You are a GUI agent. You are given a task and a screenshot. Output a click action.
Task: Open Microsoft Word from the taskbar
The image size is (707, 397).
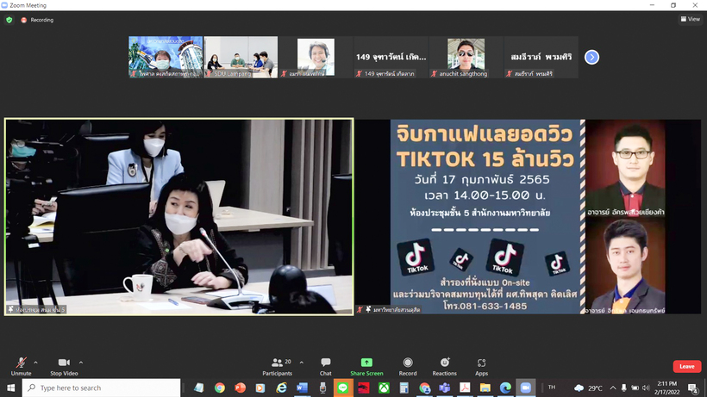pyautogui.click(x=302, y=388)
